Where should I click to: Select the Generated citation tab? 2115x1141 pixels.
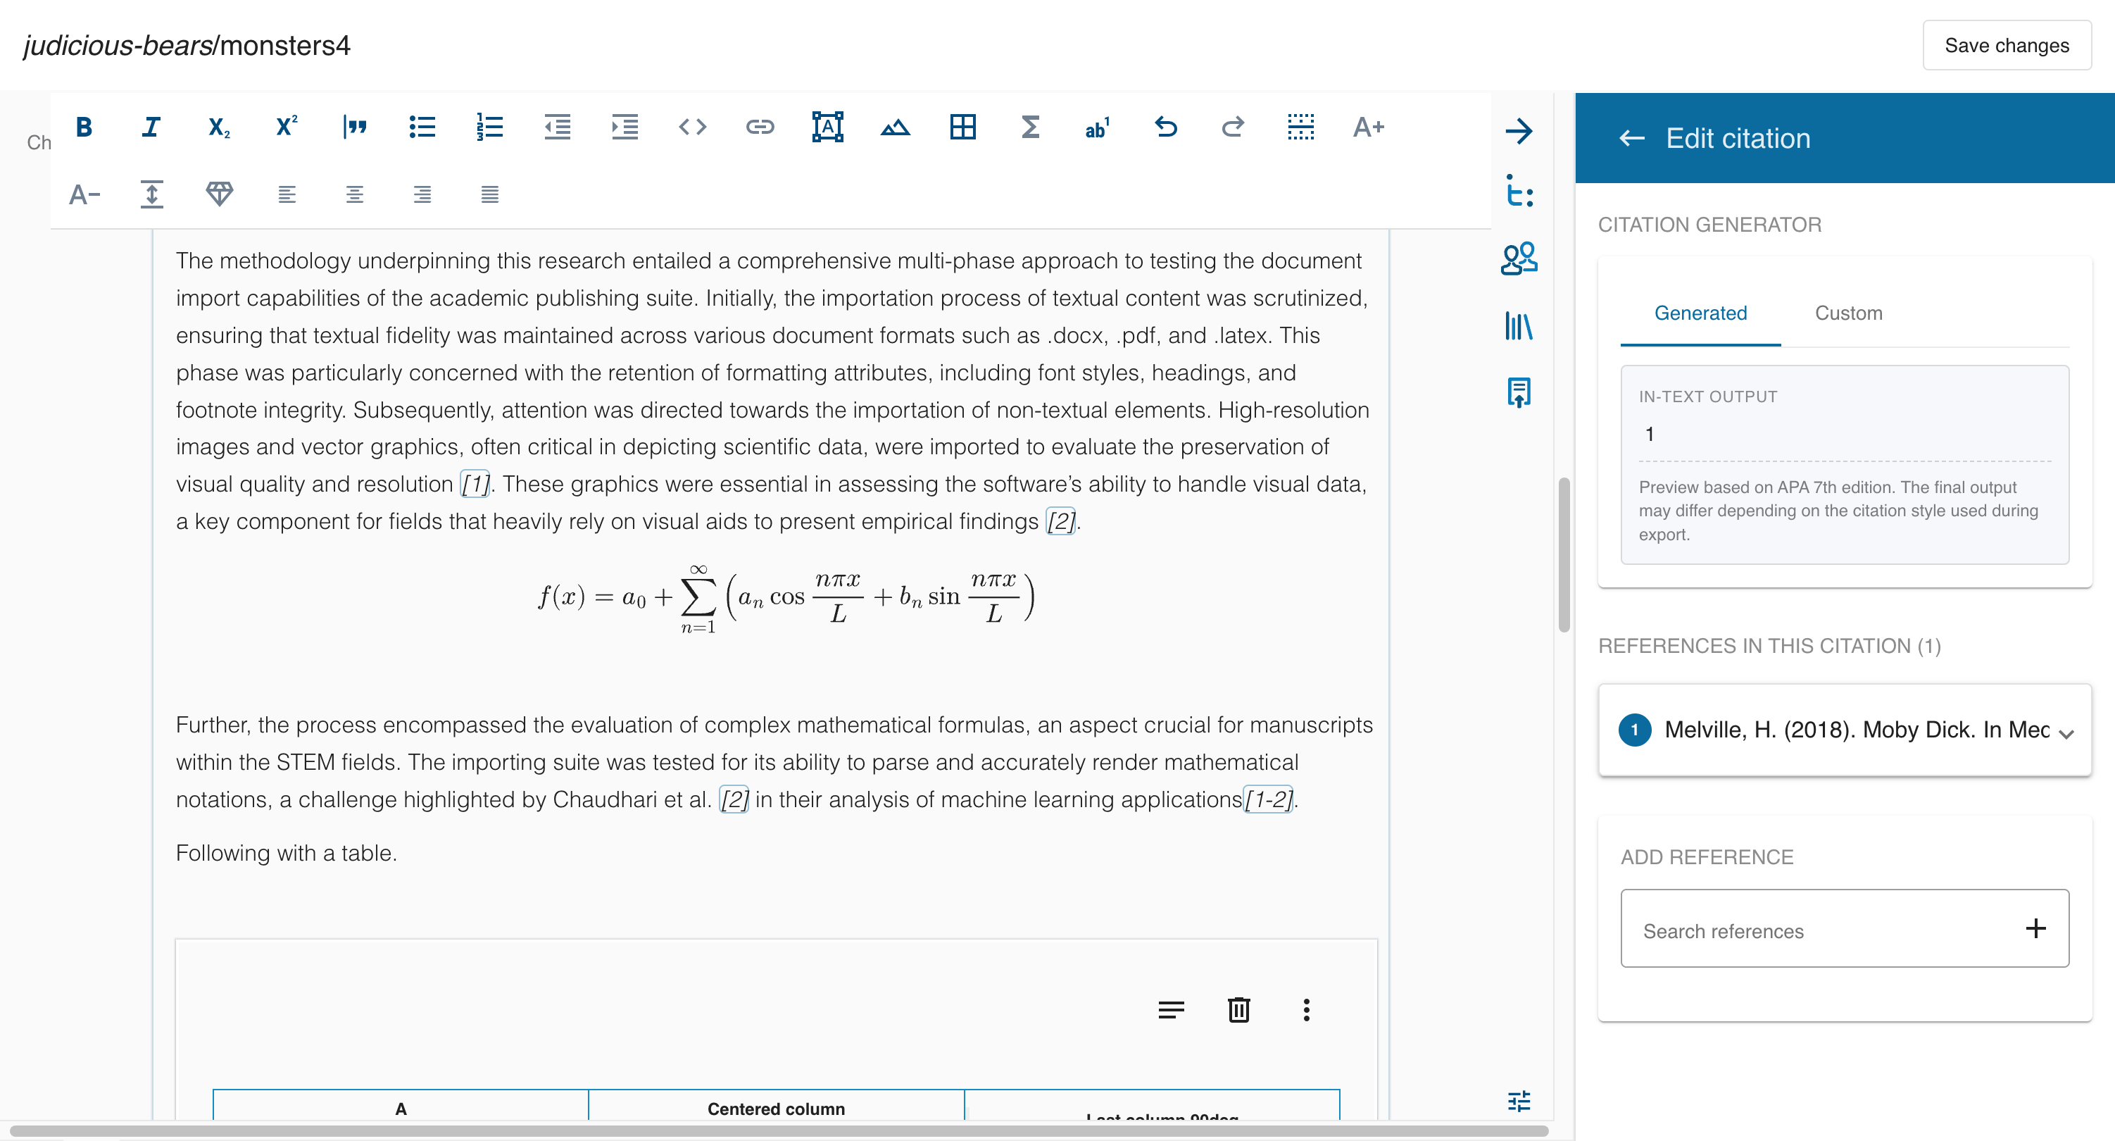[x=1700, y=313]
